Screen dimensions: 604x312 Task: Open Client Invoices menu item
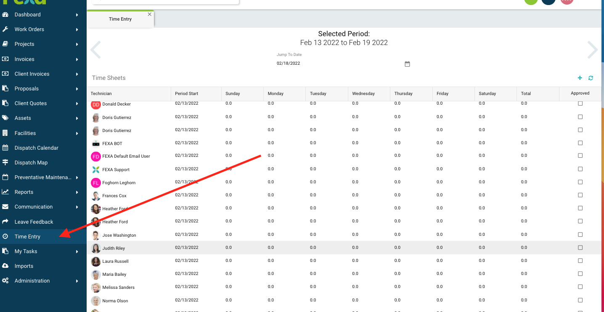click(x=32, y=74)
